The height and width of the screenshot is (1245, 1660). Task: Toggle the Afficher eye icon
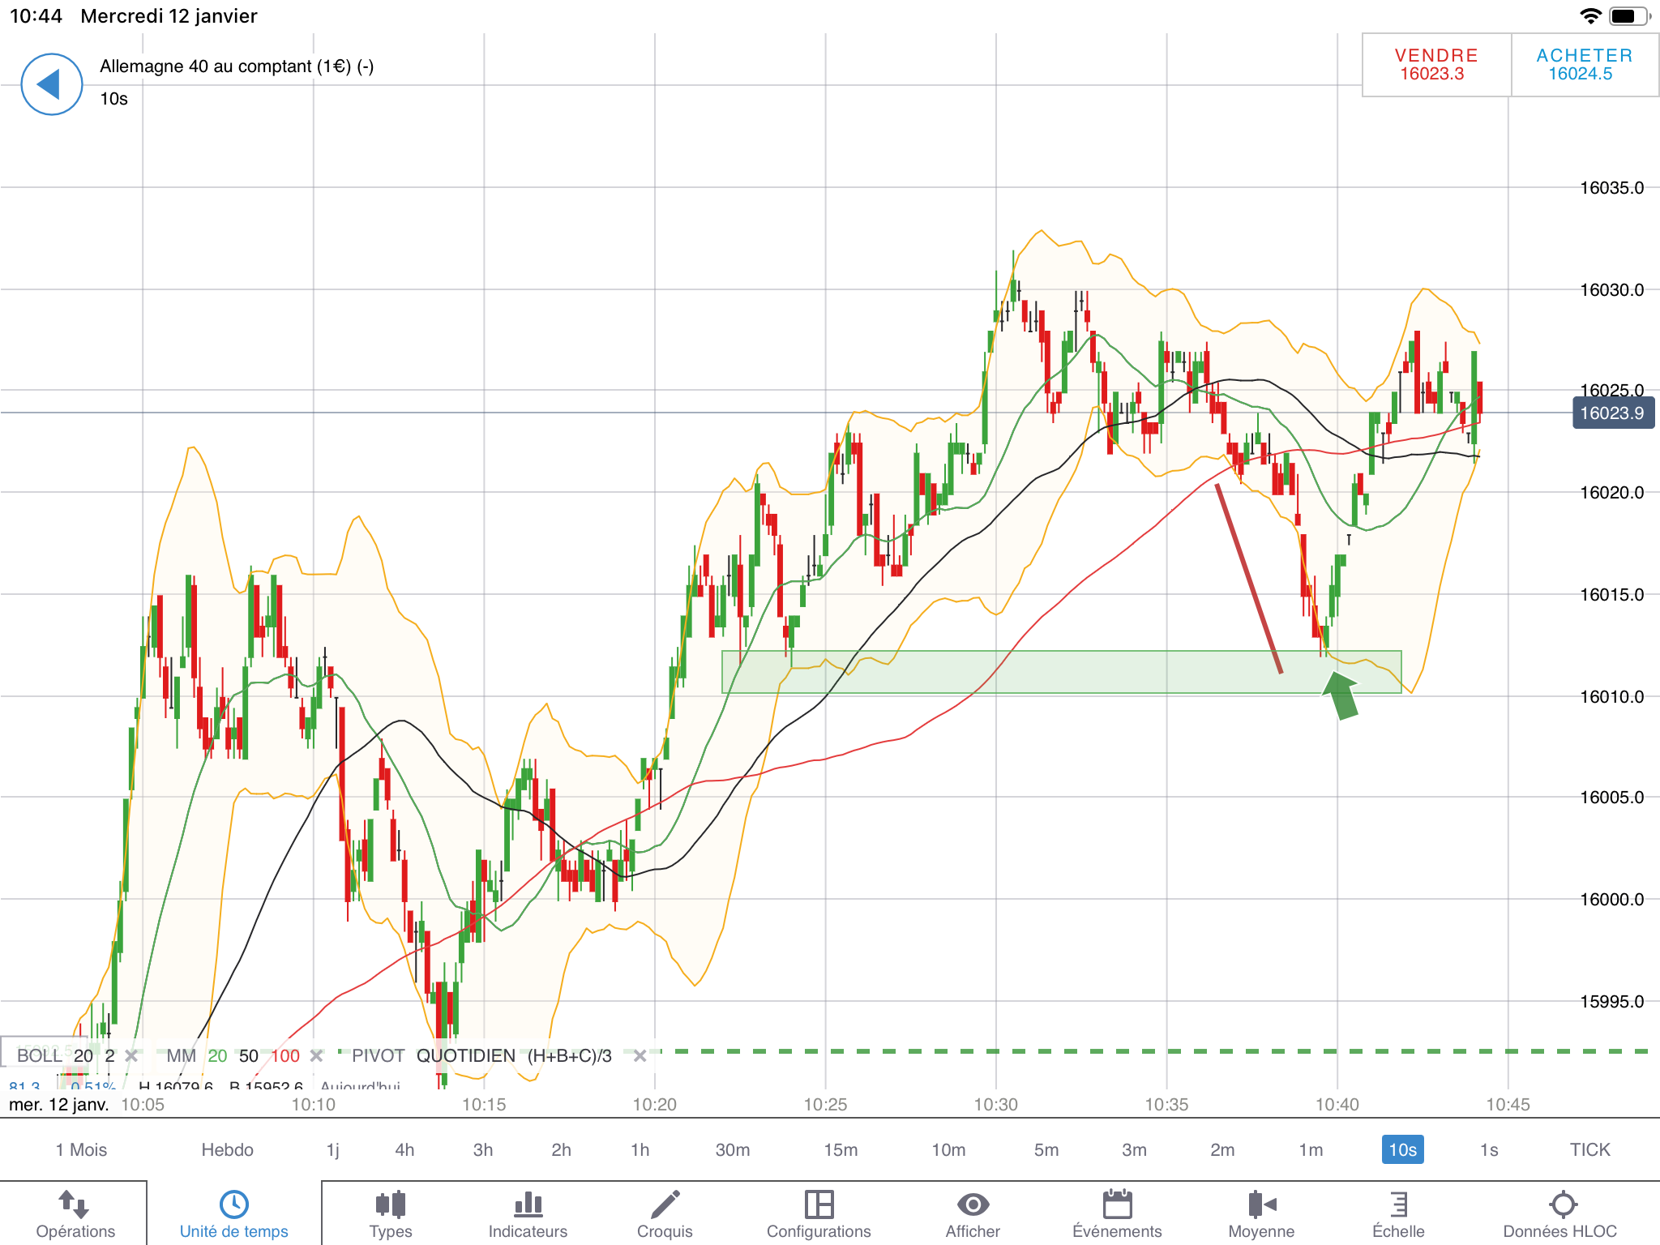(973, 1204)
